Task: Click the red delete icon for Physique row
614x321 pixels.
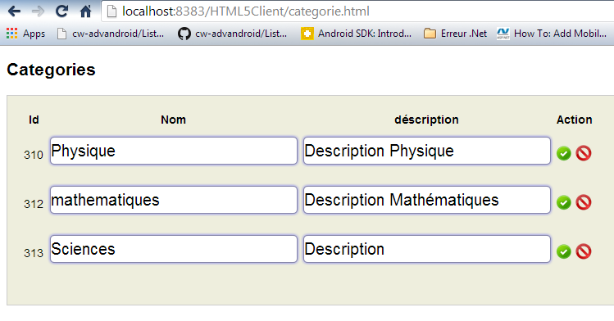Action: [584, 153]
